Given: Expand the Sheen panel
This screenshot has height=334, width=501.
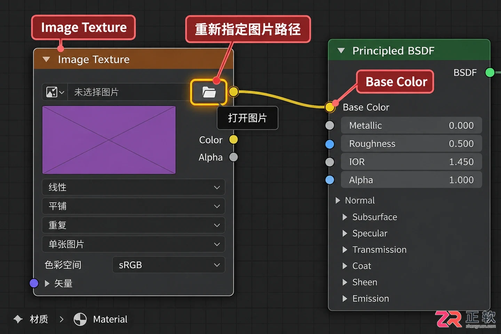Looking at the screenshot, I should point(345,282).
